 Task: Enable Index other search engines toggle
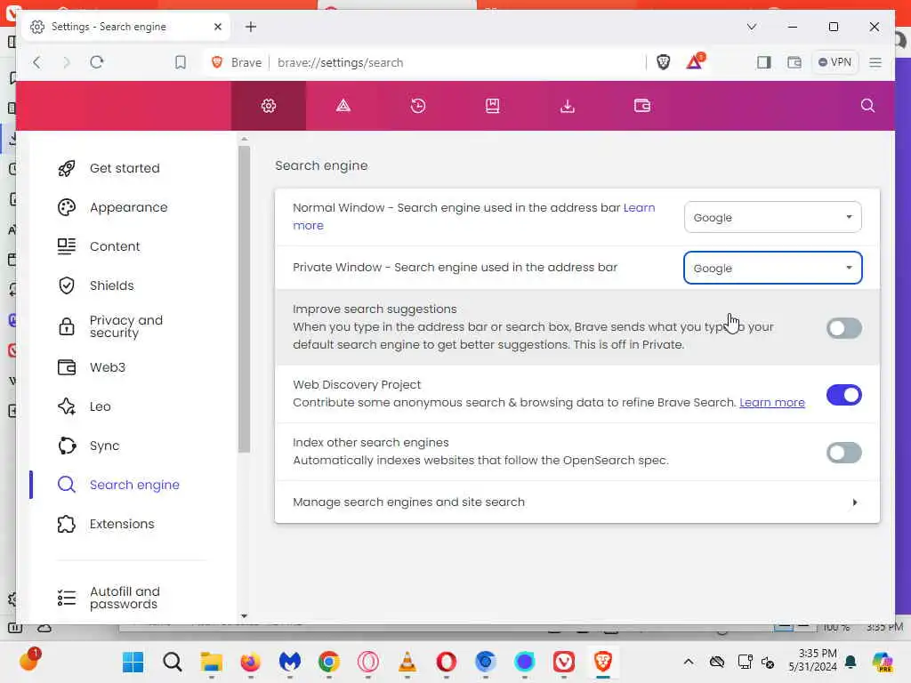coord(843,453)
